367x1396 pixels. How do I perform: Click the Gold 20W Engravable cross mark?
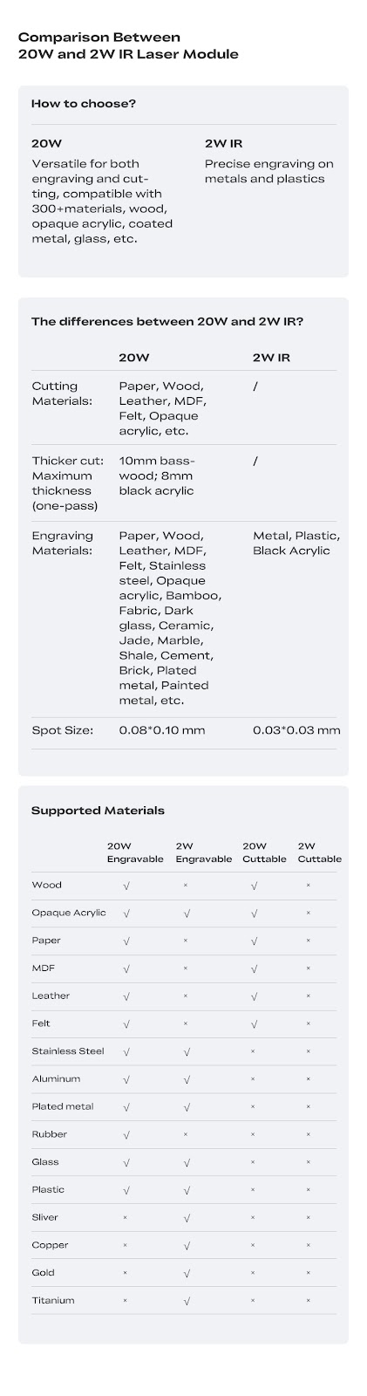pyautogui.click(x=125, y=1273)
